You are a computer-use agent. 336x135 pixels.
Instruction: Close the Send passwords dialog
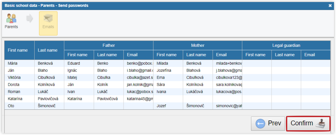[x=330, y=5]
